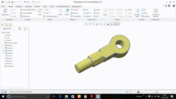Viewport: 176px width, 99px height.
Task: Click User-Defined Feature
Action: (x=28, y=10)
